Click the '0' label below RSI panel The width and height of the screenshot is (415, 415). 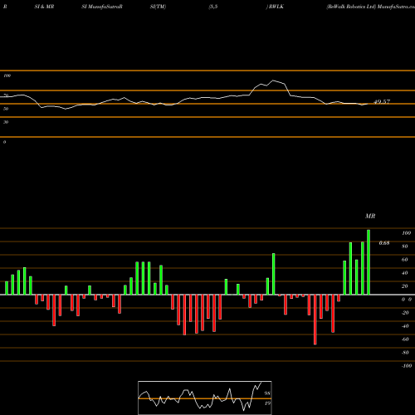pyautogui.click(x=5, y=142)
